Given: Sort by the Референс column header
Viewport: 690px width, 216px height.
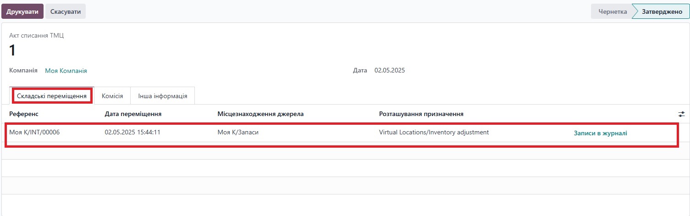Looking at the screenshot, I should click(x=24, y=114).
